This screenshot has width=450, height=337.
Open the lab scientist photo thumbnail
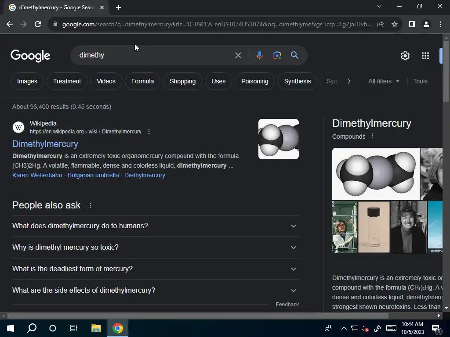click(345, 227)
